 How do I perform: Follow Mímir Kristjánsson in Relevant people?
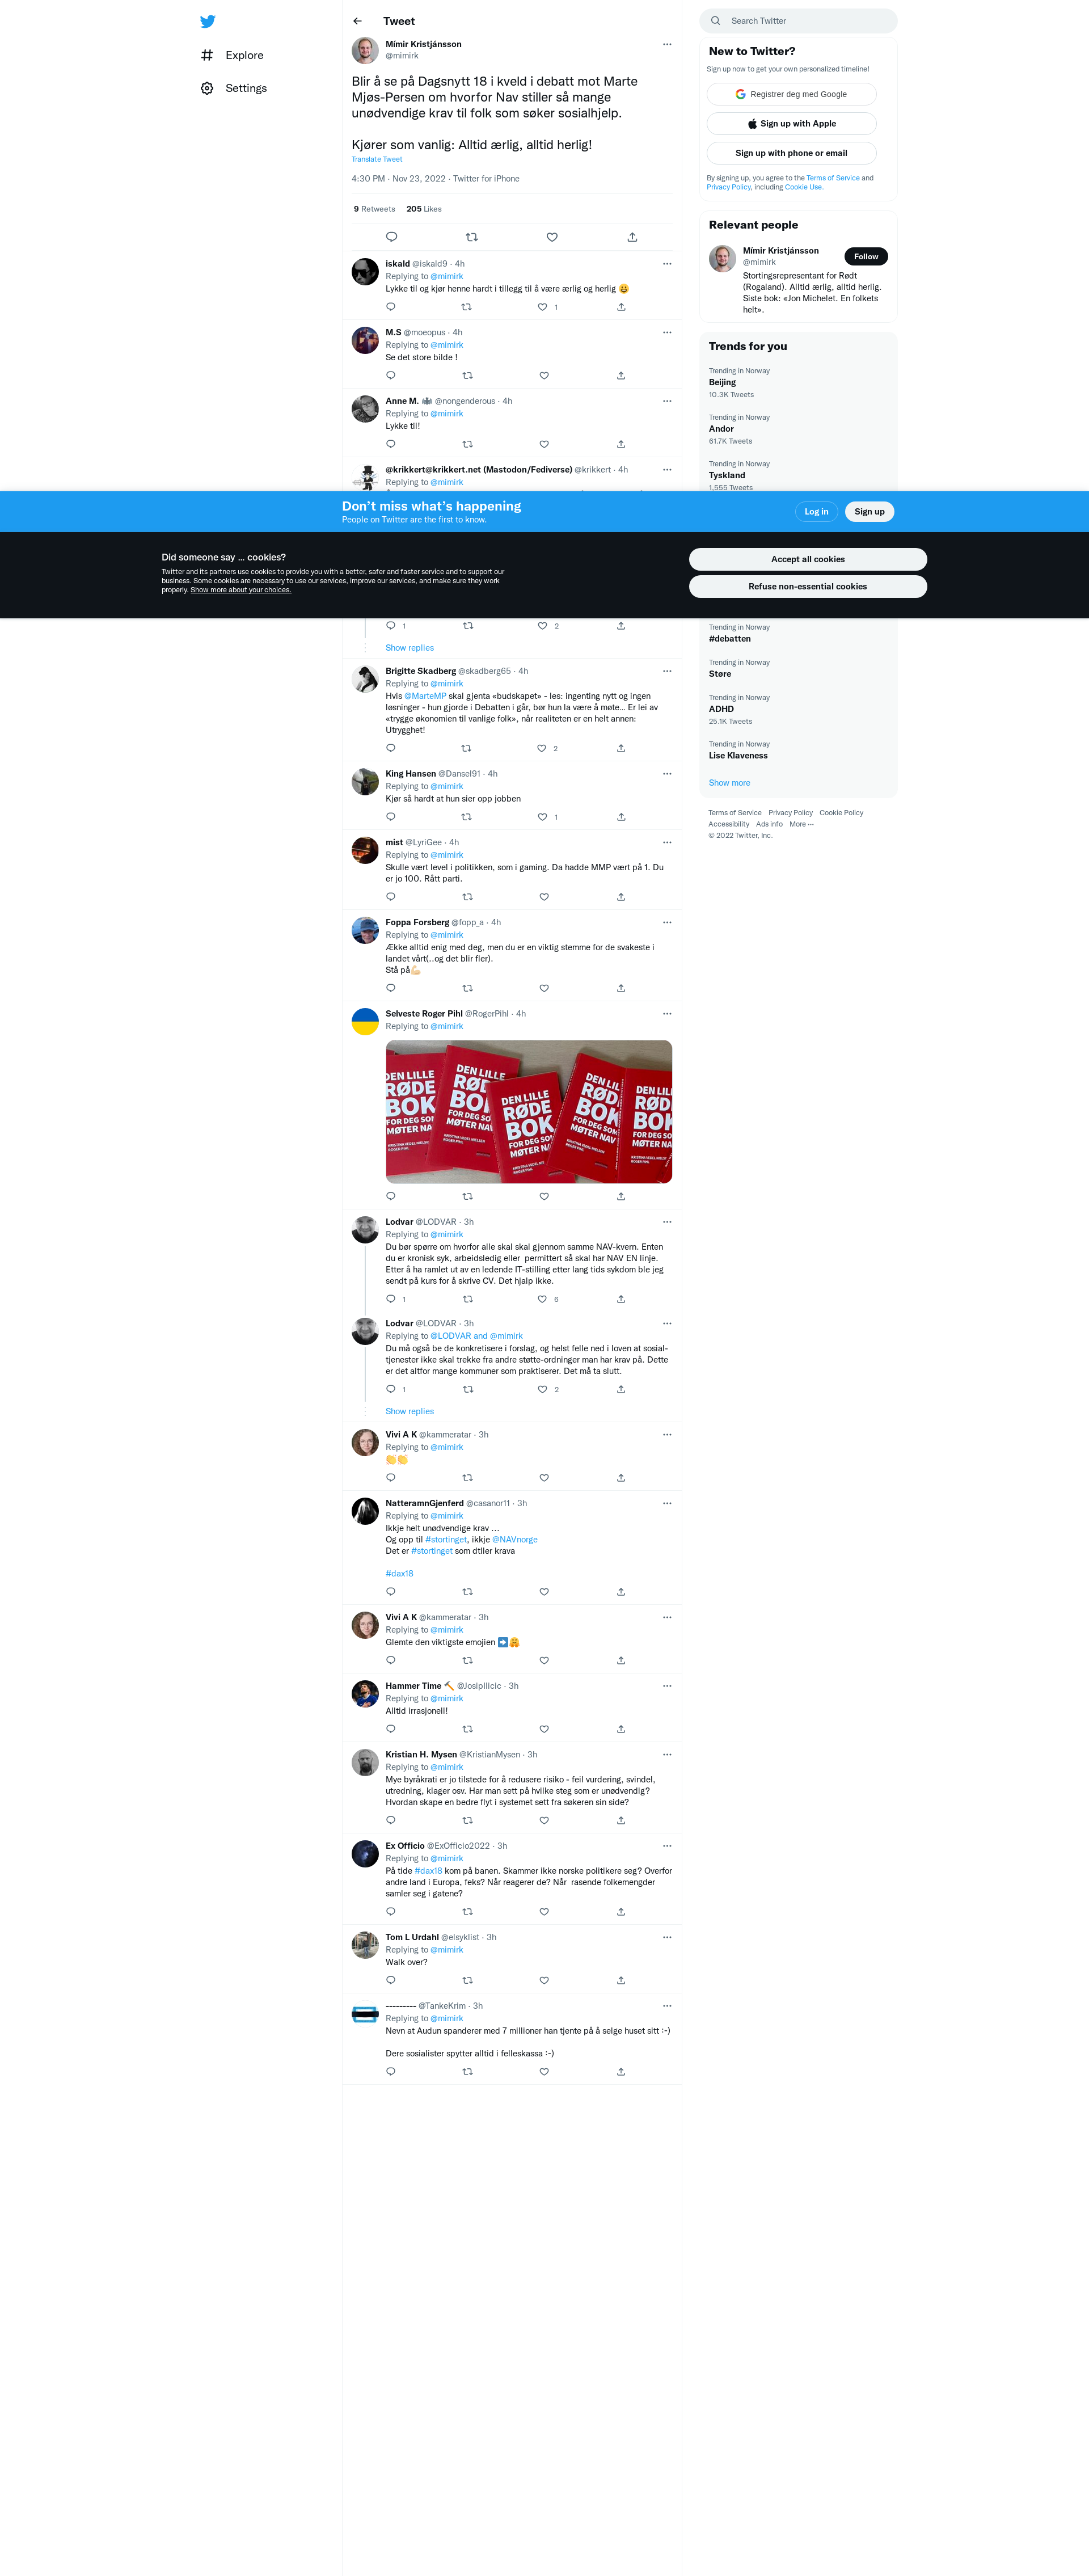pyautogui.click(x=866, y=257)
